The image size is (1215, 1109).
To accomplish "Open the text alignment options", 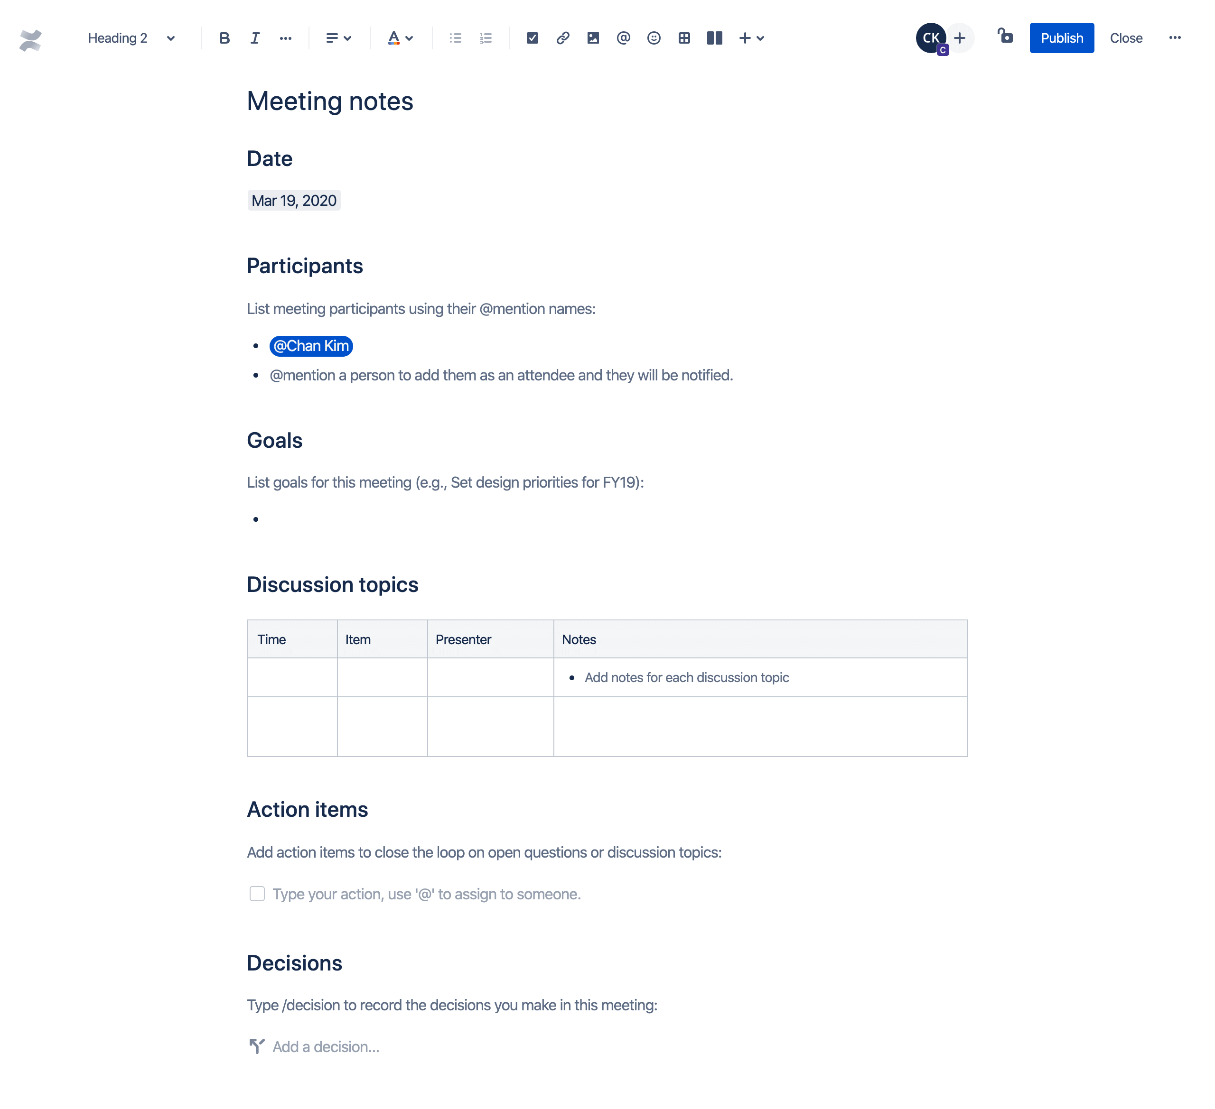I will coord(336,38).
